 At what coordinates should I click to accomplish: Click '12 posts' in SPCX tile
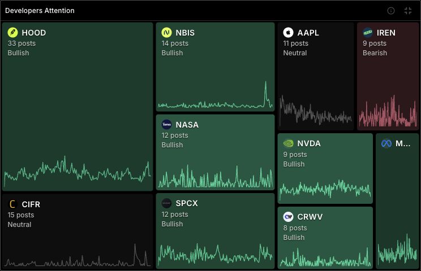pyautogui.click(x=175, y=215)
